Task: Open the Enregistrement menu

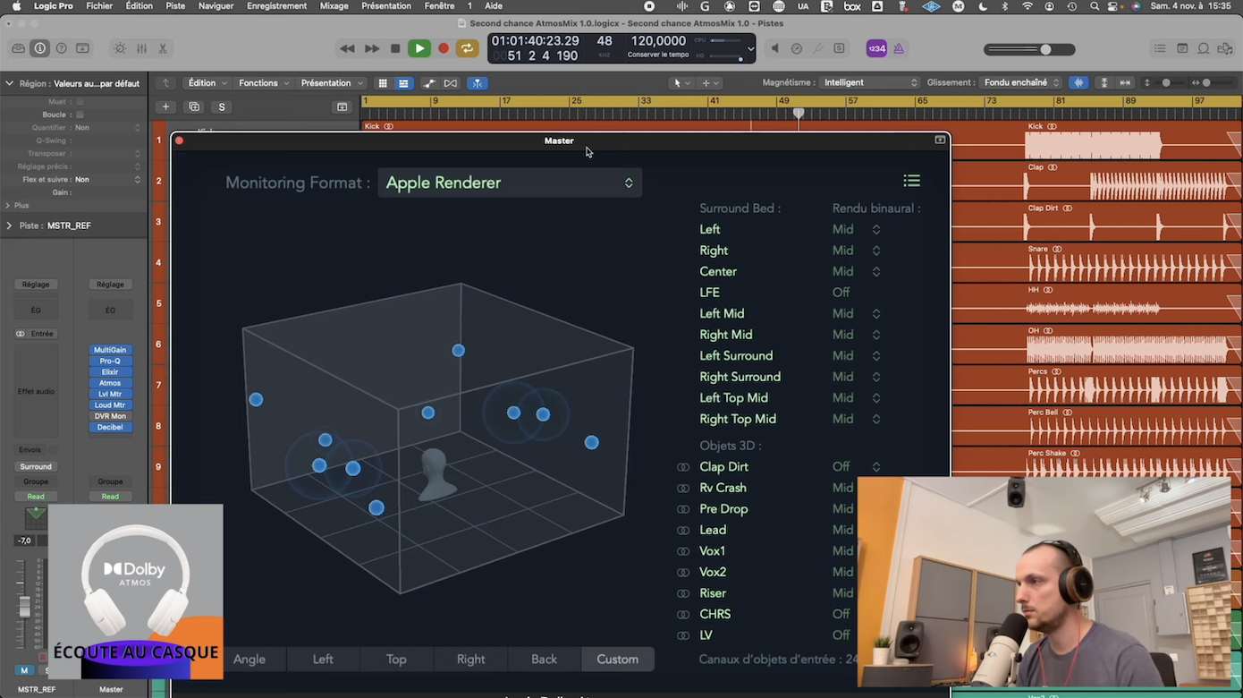Action: pos(276,6)
